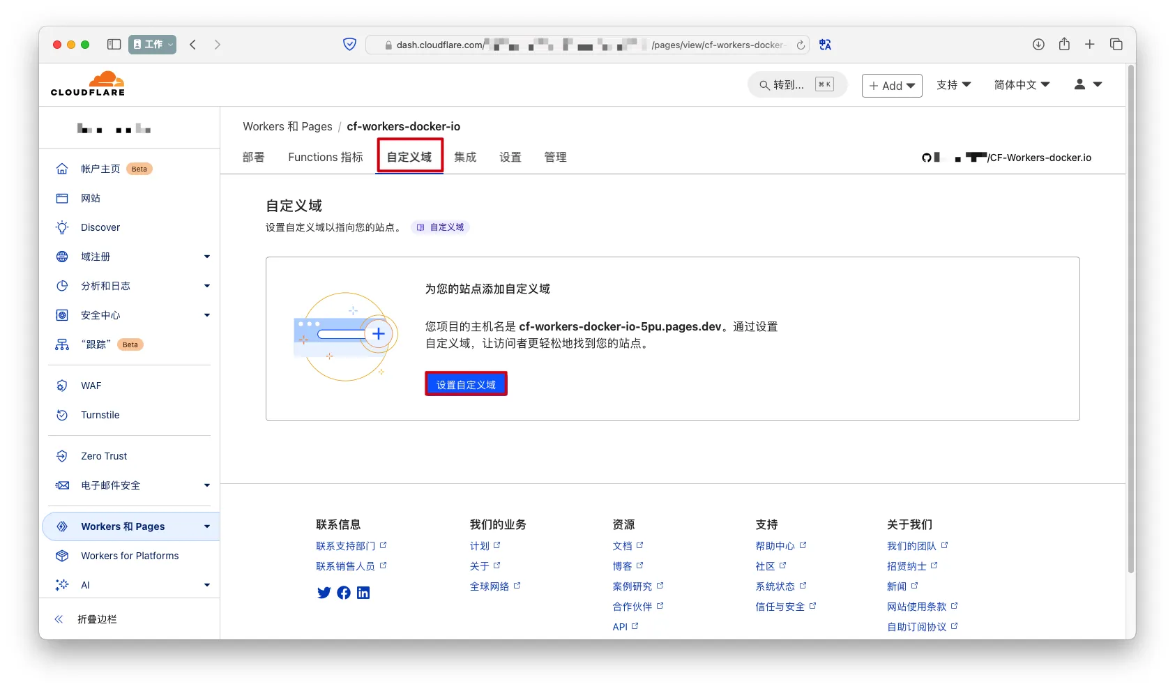The image size is (1175, 691).
Task: Click the Cloudflare logo
Action: click(88, 84)
